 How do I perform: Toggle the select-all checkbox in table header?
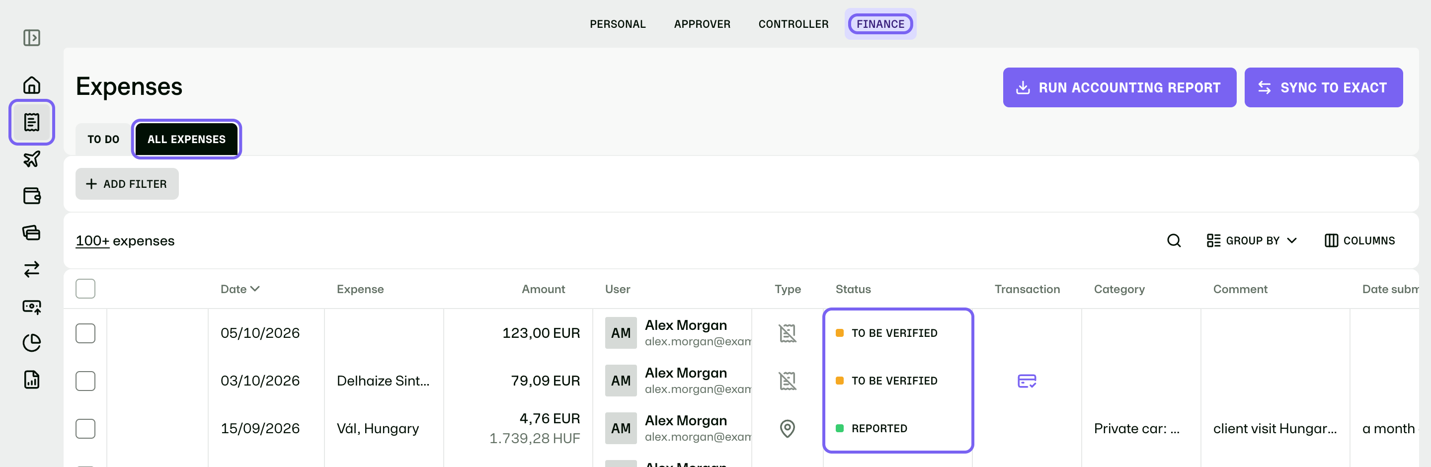click(85, 289)
